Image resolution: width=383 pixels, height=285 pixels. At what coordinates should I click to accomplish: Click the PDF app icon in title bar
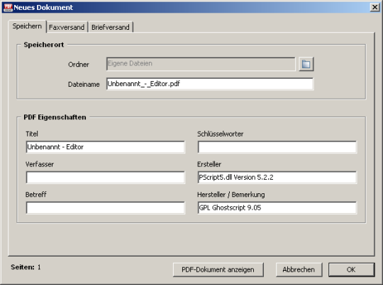pyautogui.click(x=8, y=8)
